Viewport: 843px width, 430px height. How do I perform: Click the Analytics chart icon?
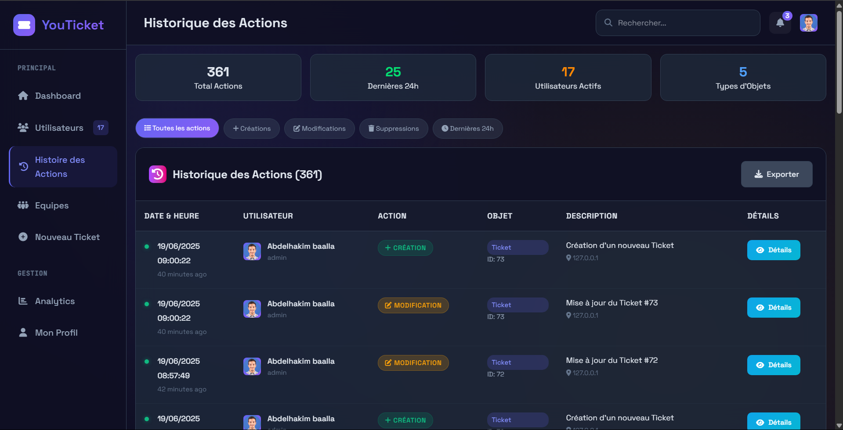[x=23, y=301]
